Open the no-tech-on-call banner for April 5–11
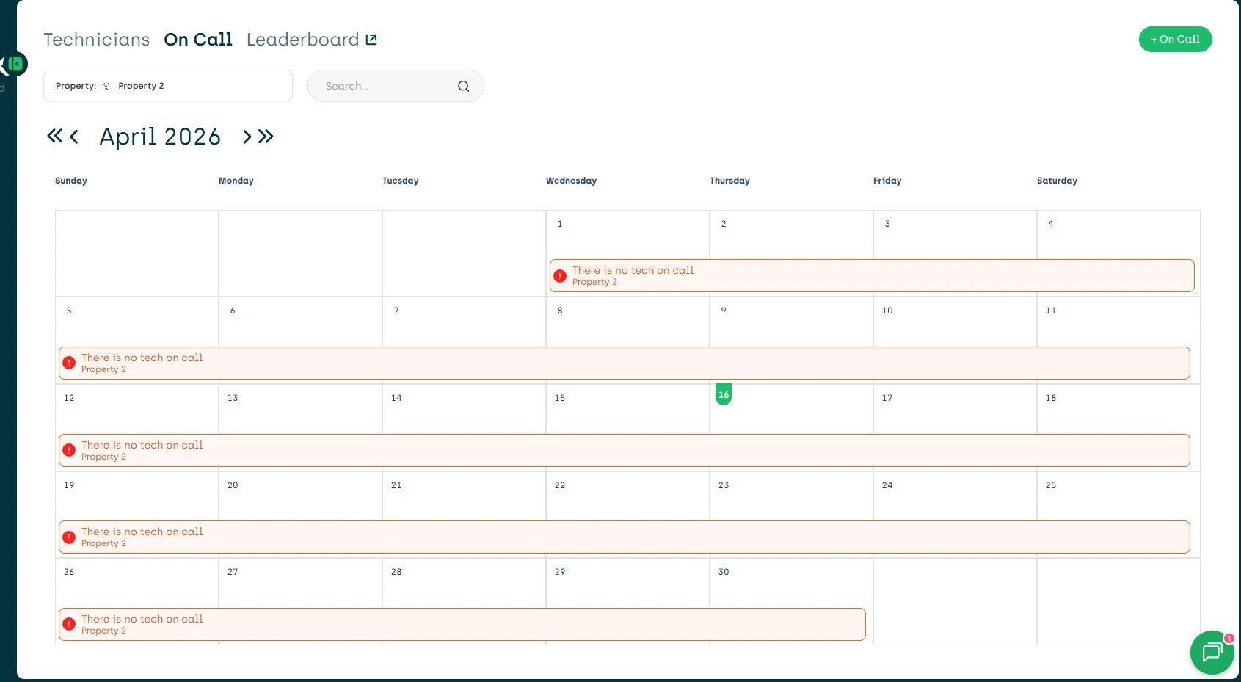Image resolution: width=1241 pixels, height=682 pixels. [625, 363]
